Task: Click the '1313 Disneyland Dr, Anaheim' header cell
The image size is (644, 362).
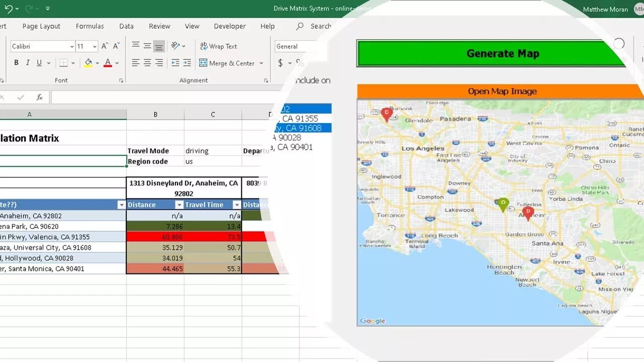Action: tap(184, 188)
